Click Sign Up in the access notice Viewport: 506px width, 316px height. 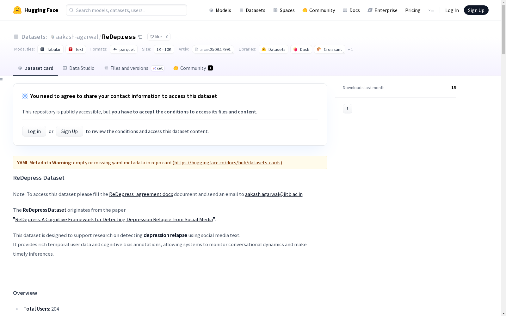click(70, 131)
